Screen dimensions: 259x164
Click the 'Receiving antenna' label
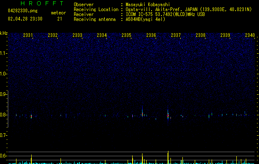click(95, 19)
